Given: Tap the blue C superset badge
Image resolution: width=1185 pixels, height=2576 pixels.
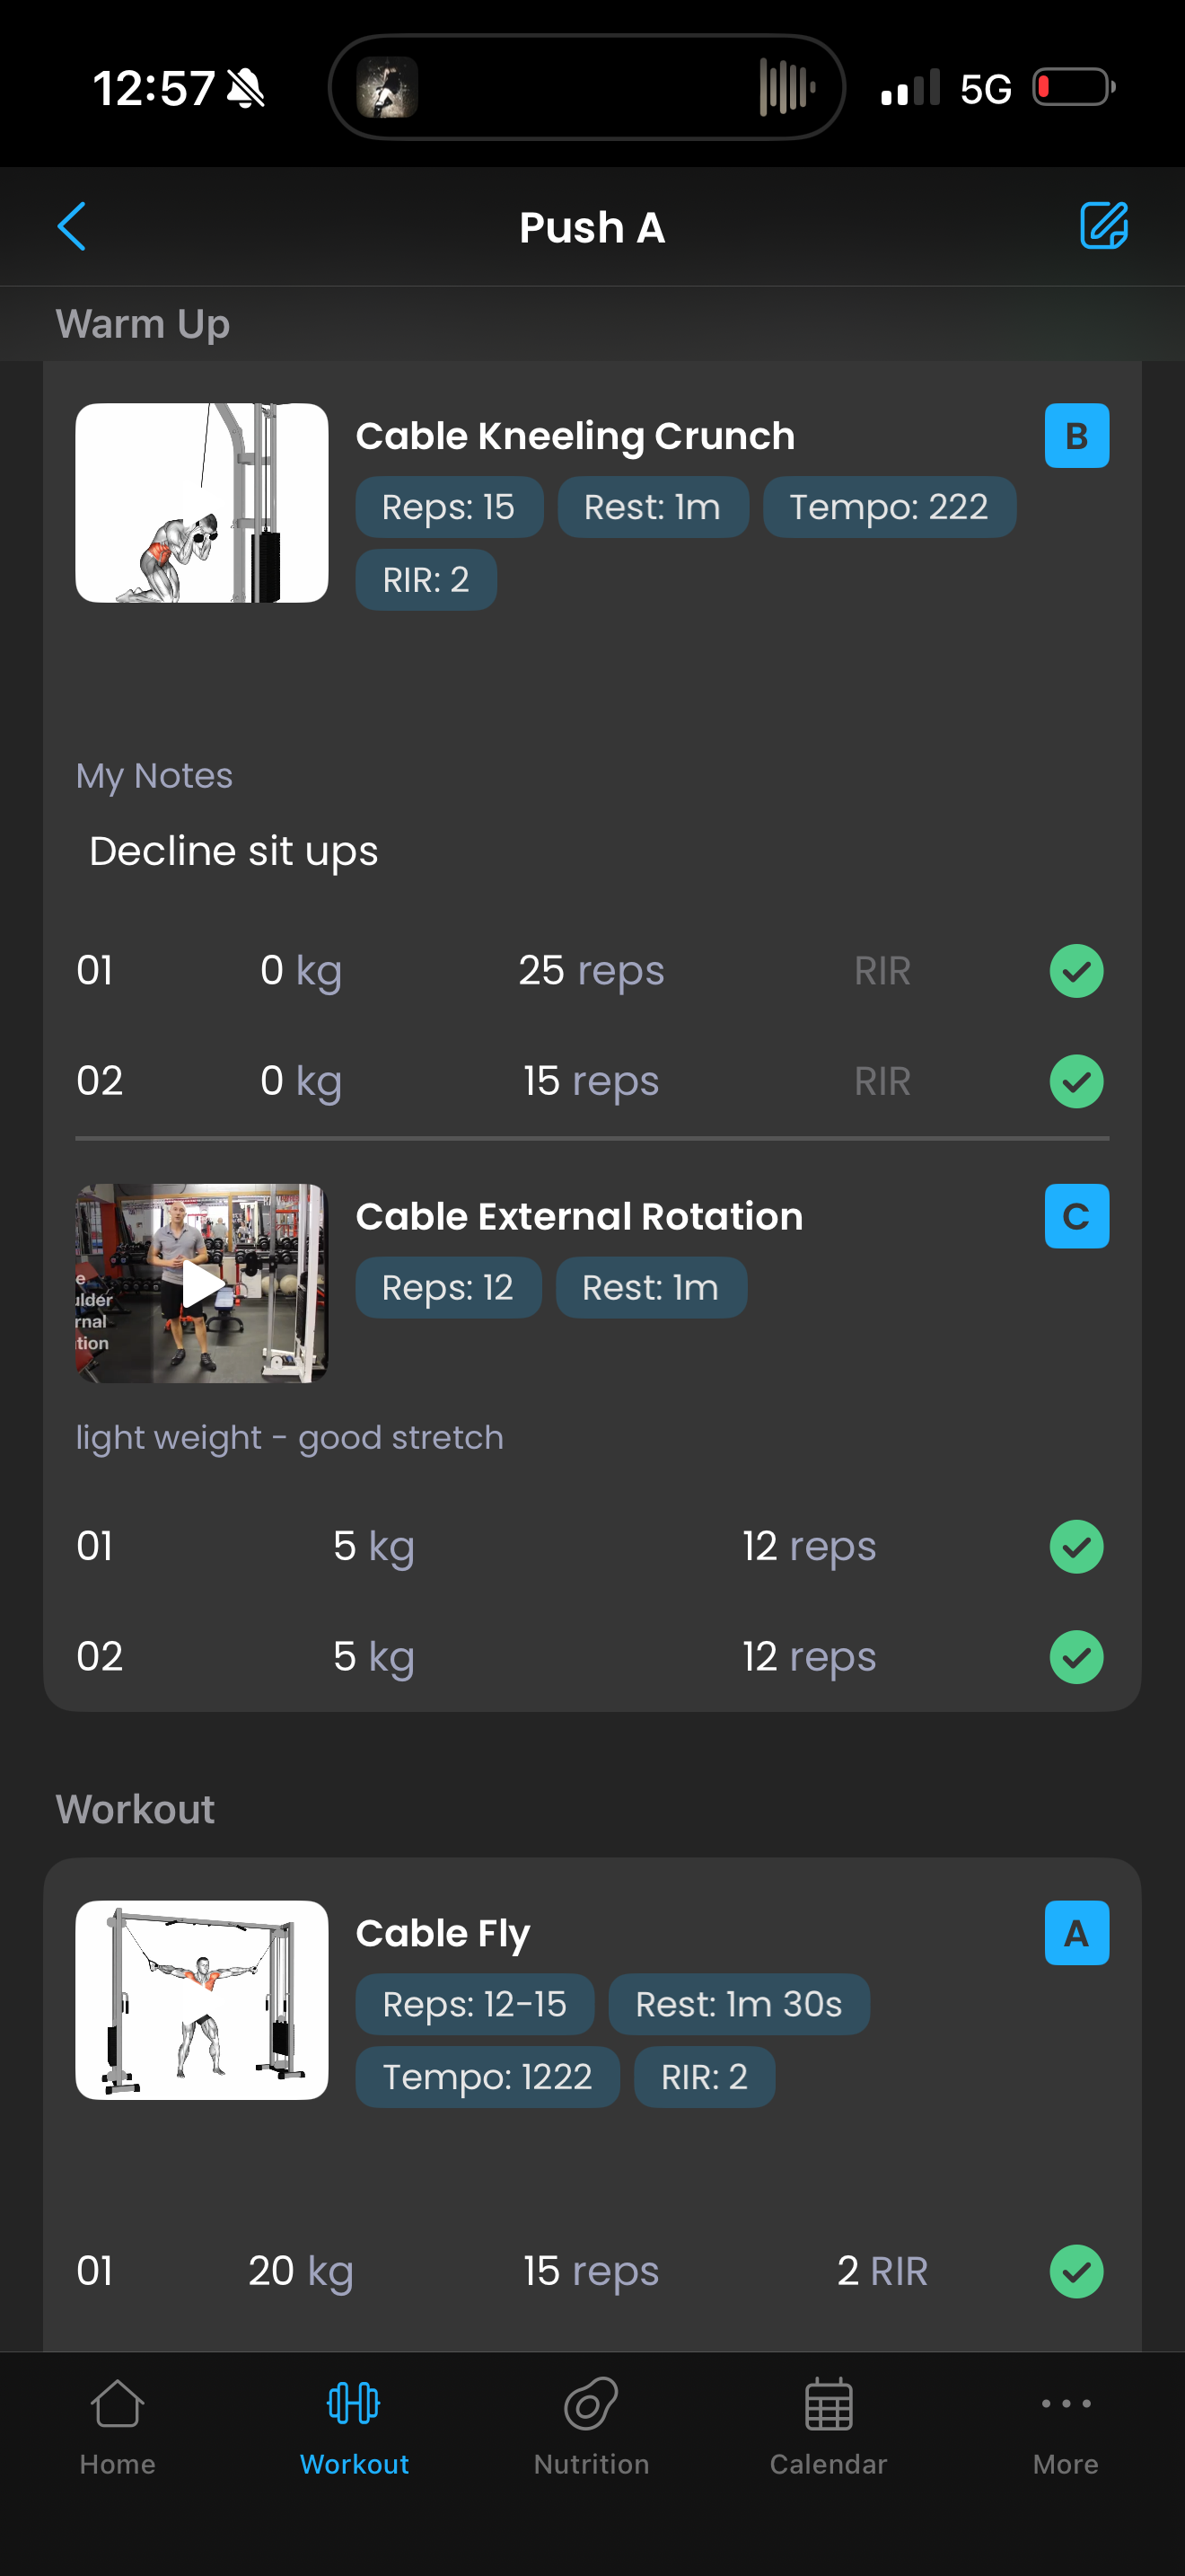Looking at the screenshot, I should [x=1076, y=1216].
